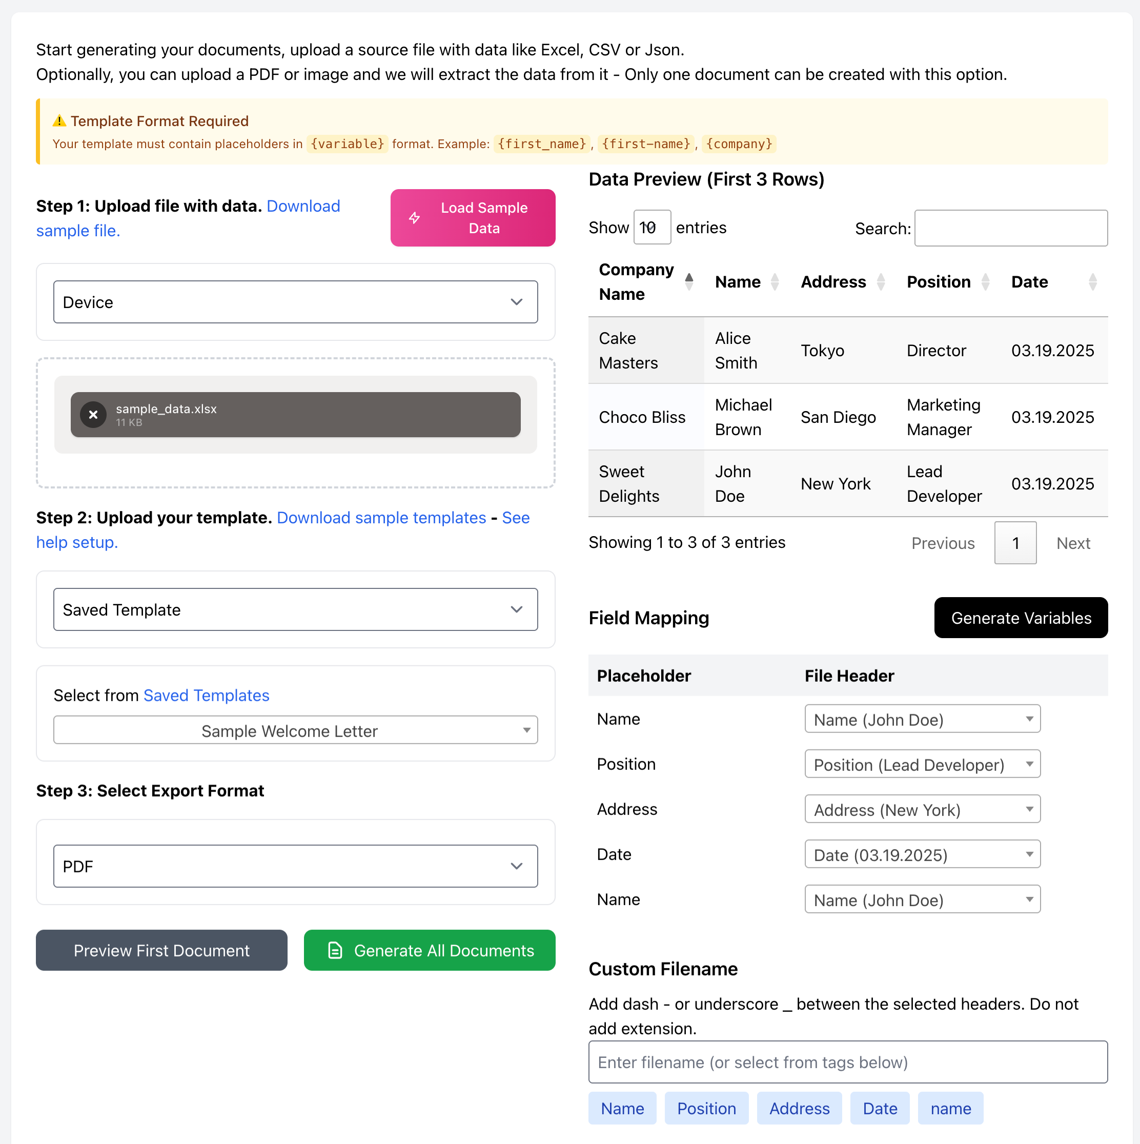Change the Position (Lead Developer) mapping

(922, 764)
